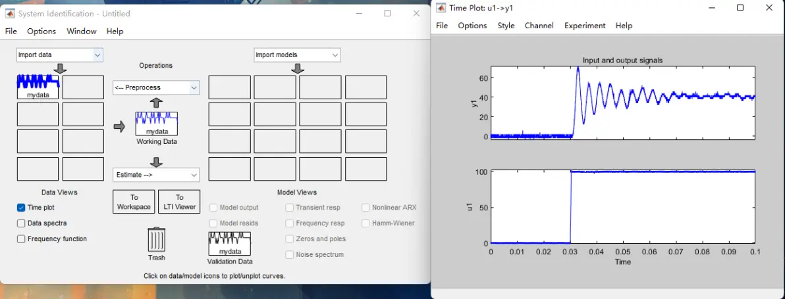Select the mydata Working Data icon
Viewport: 785px width, 299px height.
pos(156,124)
